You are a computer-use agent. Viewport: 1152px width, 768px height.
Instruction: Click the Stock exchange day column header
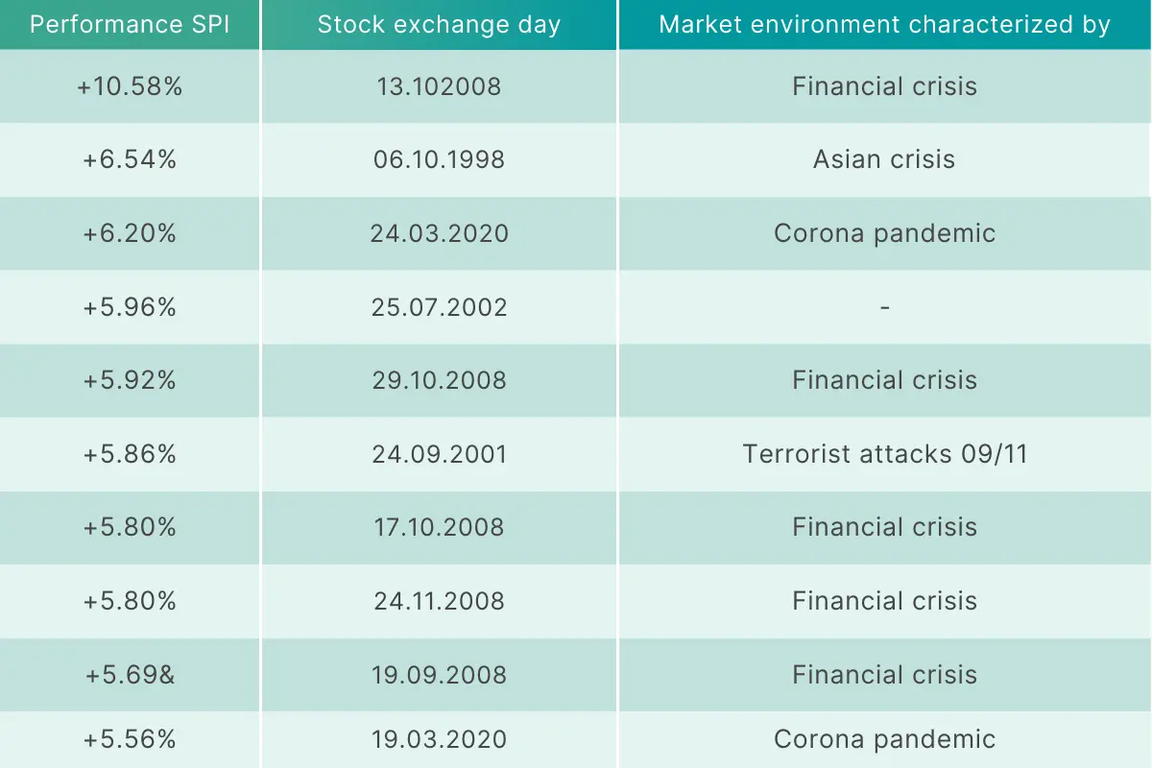pos(439,25)
